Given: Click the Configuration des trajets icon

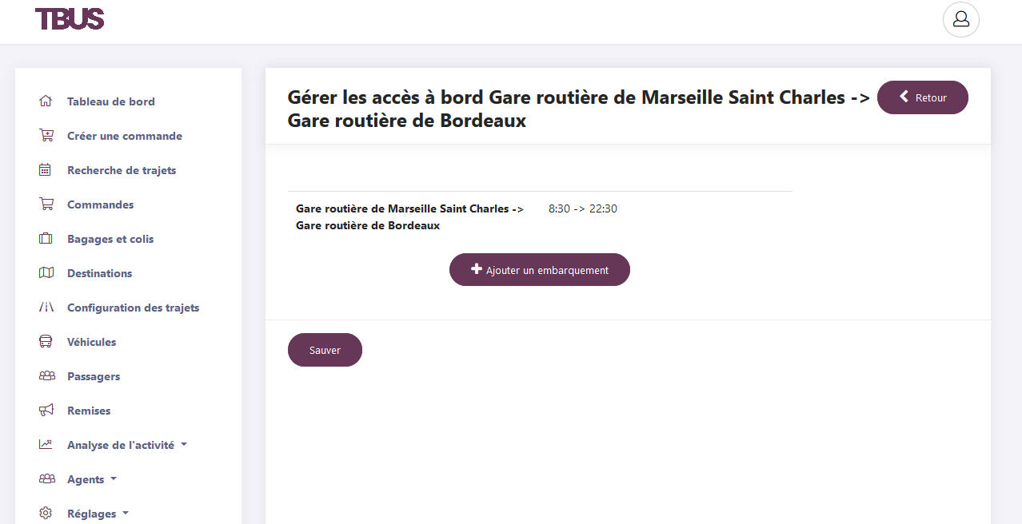Looking at the screenshot, I should [46, 307].
